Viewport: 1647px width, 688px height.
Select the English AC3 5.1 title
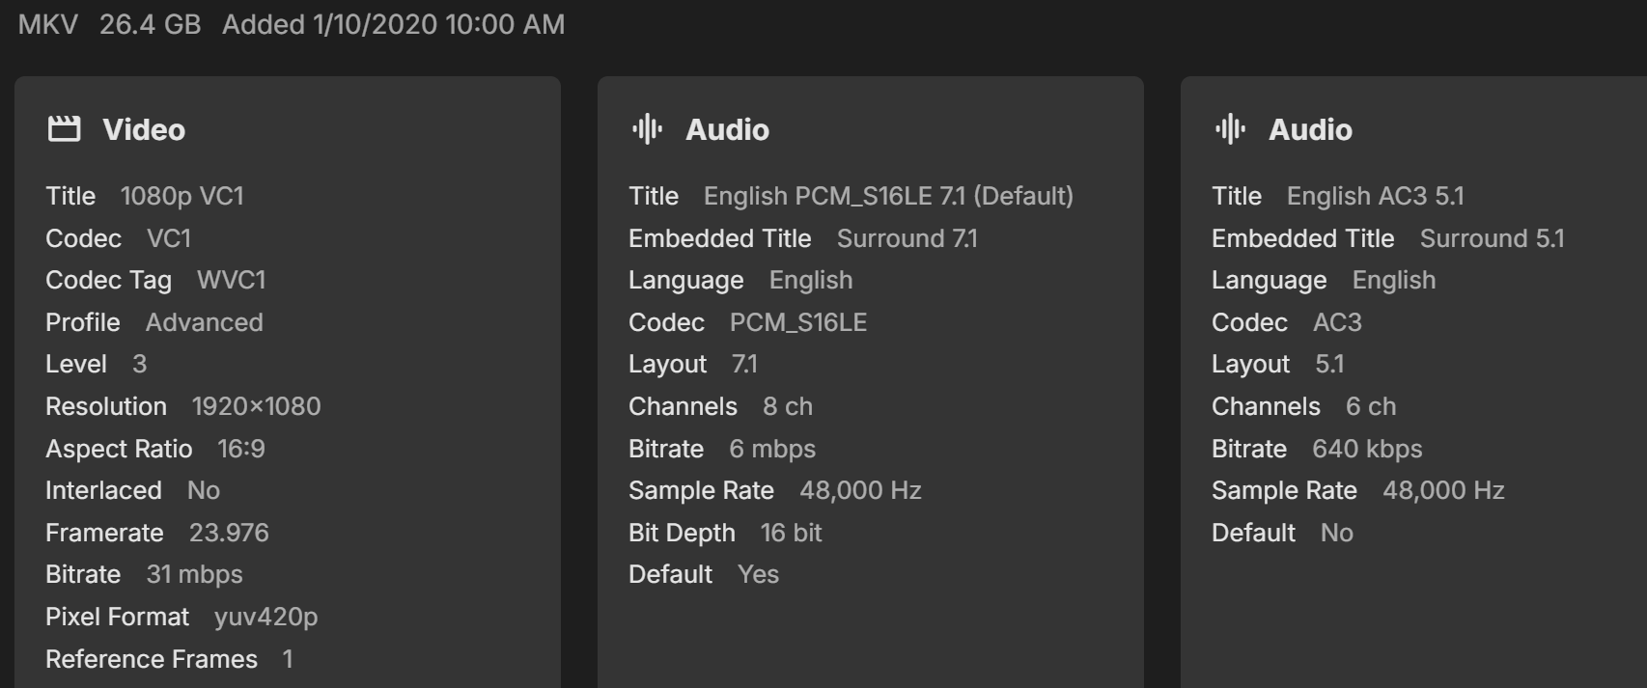(1375, 196)
